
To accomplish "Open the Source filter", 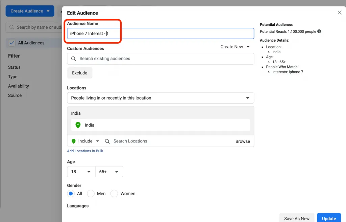I will tap(15, 95).
